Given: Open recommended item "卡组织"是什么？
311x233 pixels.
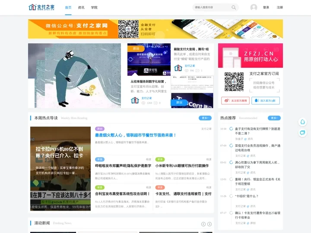Looking at the screenshot, I should click(247, 196).
